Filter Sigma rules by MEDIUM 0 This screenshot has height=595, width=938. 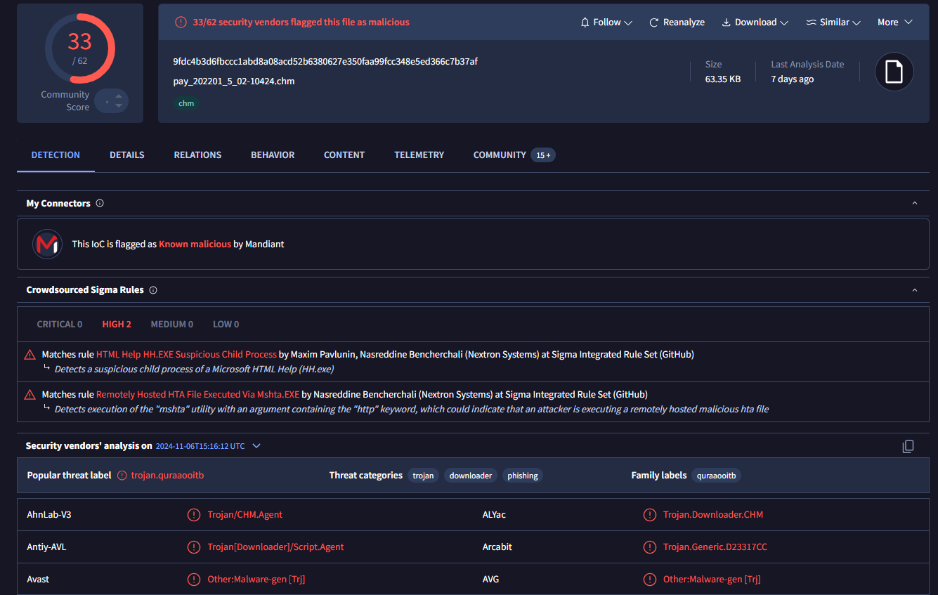click(172, 325)
